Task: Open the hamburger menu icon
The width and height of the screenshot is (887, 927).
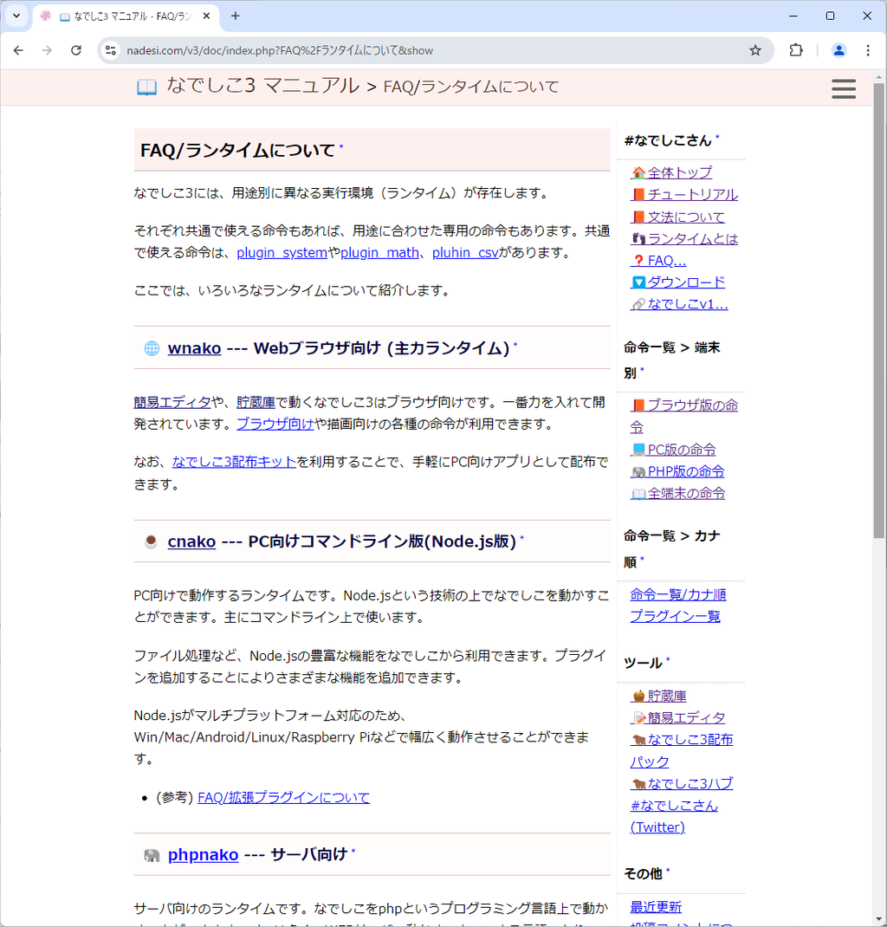Action: [843, 88]
